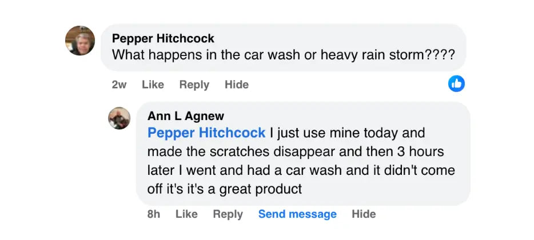The width and height of the screenshot is (534, 240).
Task: Send message to Ann L Agnew
Action: click(297, 214)
